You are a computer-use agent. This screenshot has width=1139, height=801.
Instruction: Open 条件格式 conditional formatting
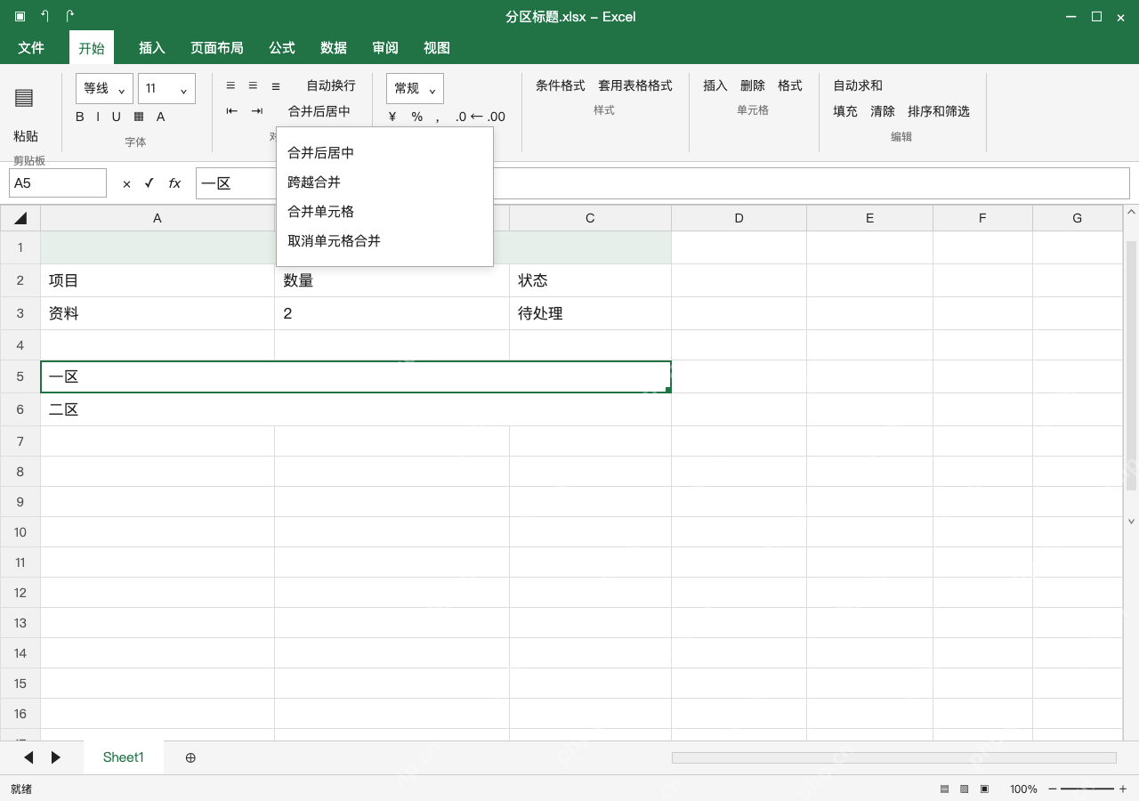tap(561, 85)
